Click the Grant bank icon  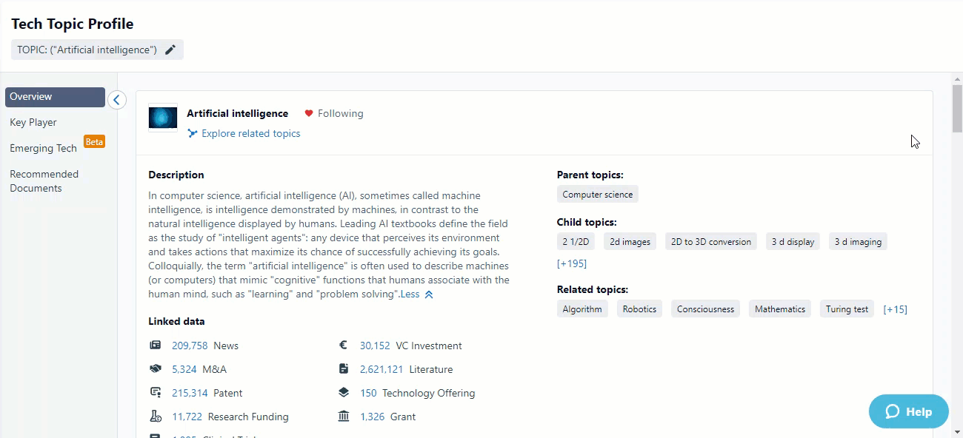coord(344,416)
